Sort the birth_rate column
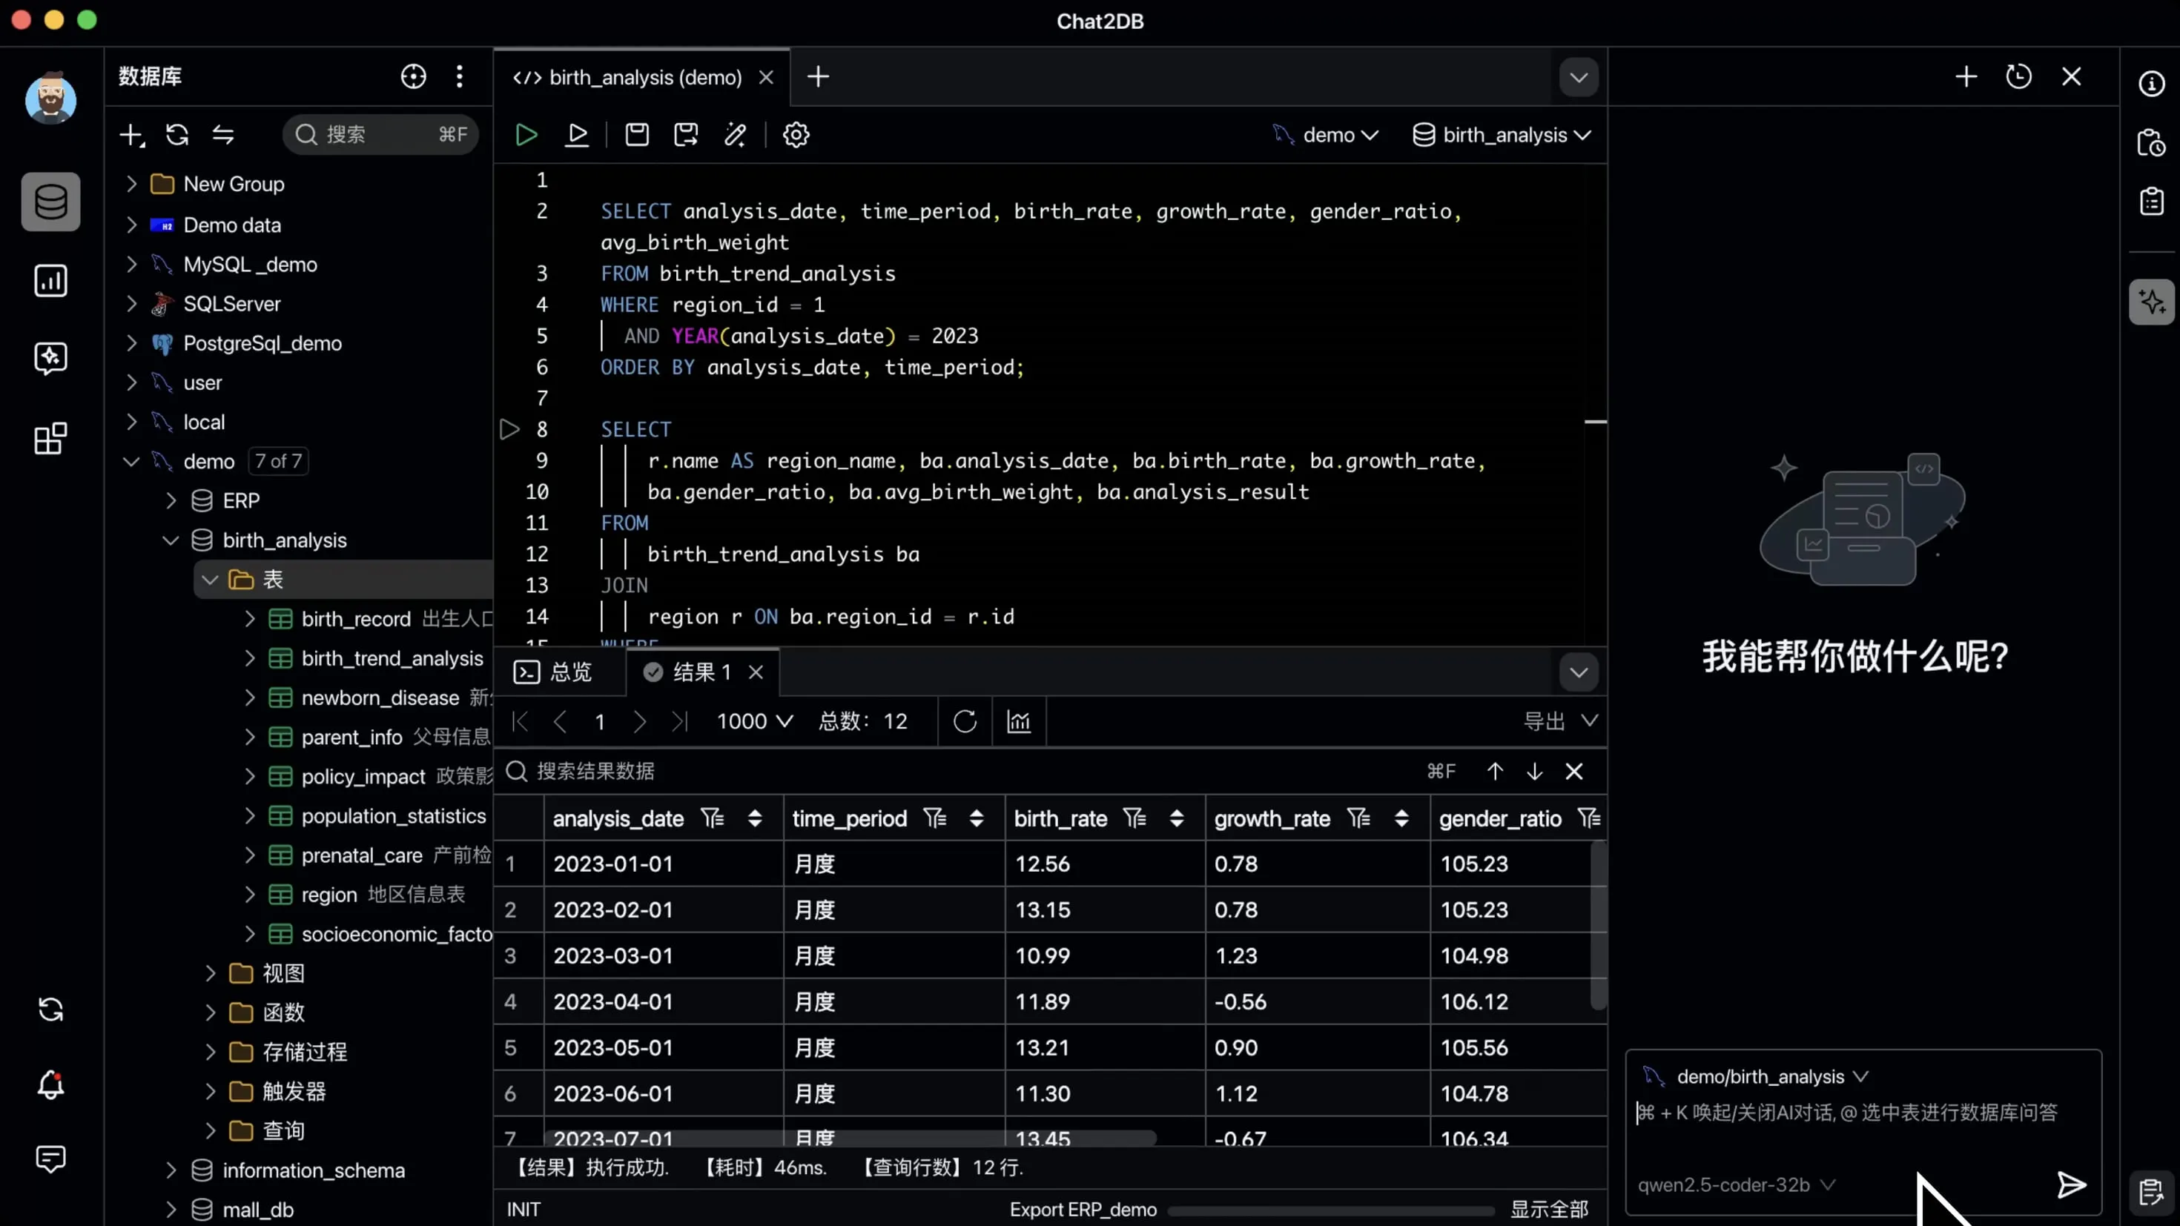The height and width of the screenshot is (1226, 2180). pyautogui.click(x=1176, y=818)
